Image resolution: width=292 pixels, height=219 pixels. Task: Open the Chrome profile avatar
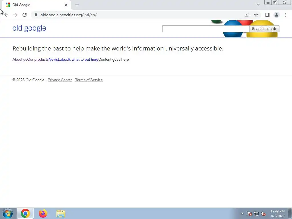(277, 15)
